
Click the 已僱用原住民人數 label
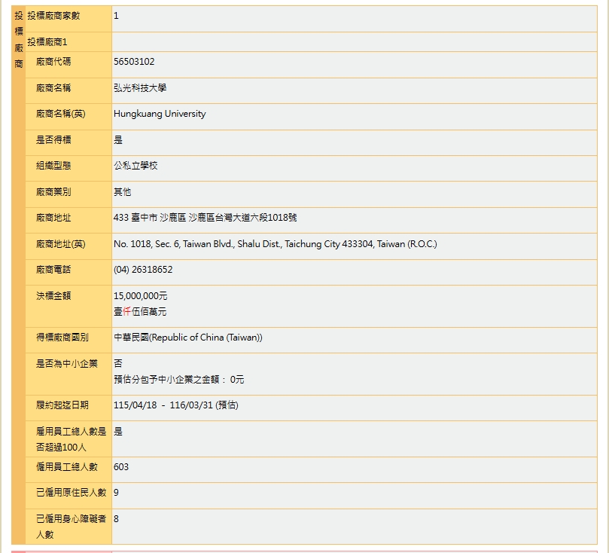[x=71, y=493]
